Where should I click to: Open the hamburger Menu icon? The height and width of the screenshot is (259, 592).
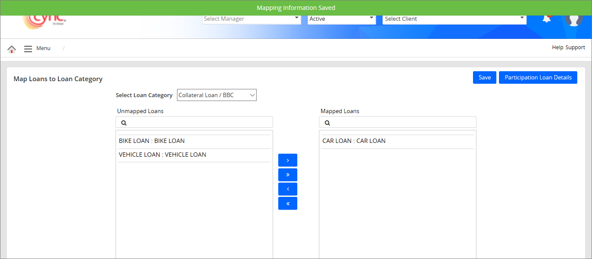point(28,49)
